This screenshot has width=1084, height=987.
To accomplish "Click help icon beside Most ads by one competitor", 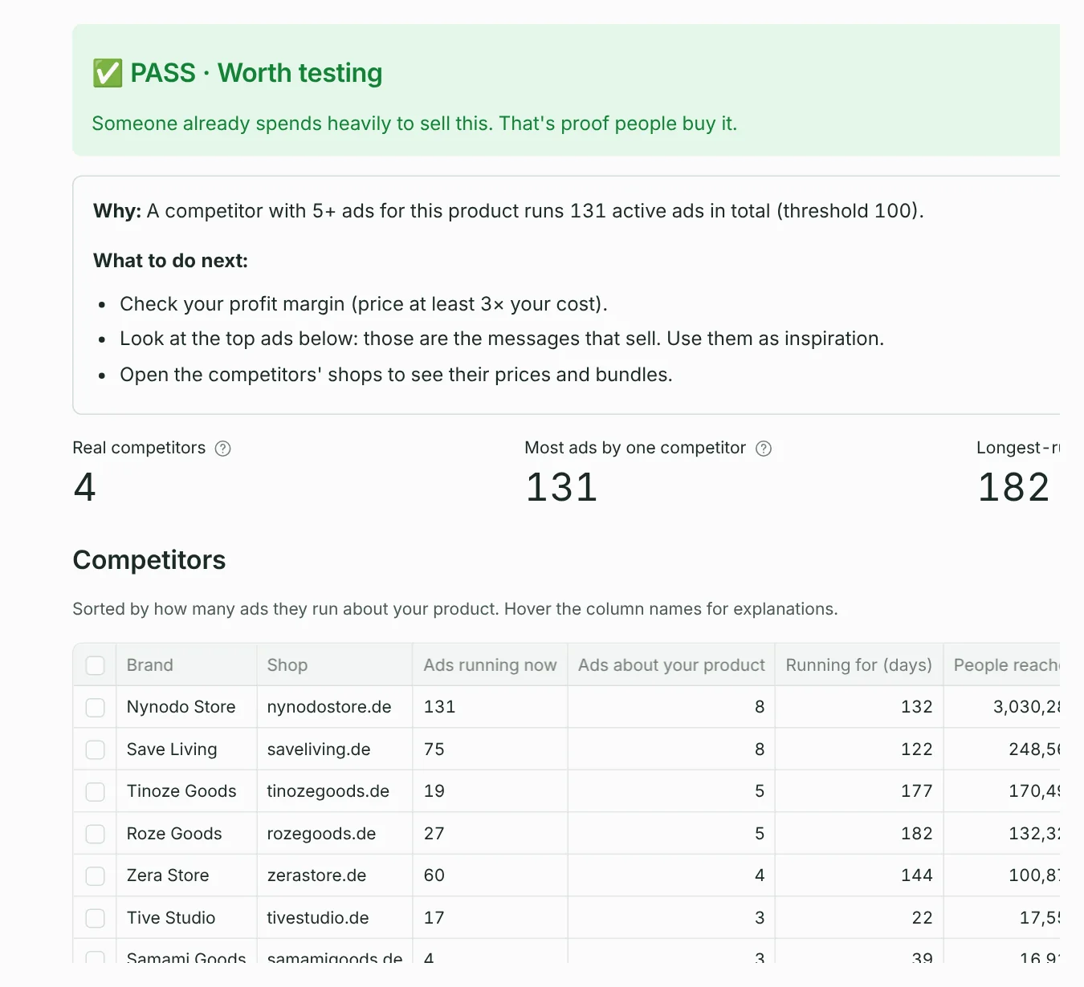I will click(764, 449).
